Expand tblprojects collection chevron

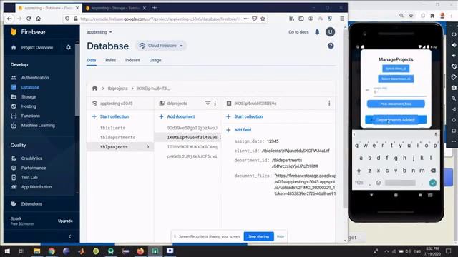point(148,147)
